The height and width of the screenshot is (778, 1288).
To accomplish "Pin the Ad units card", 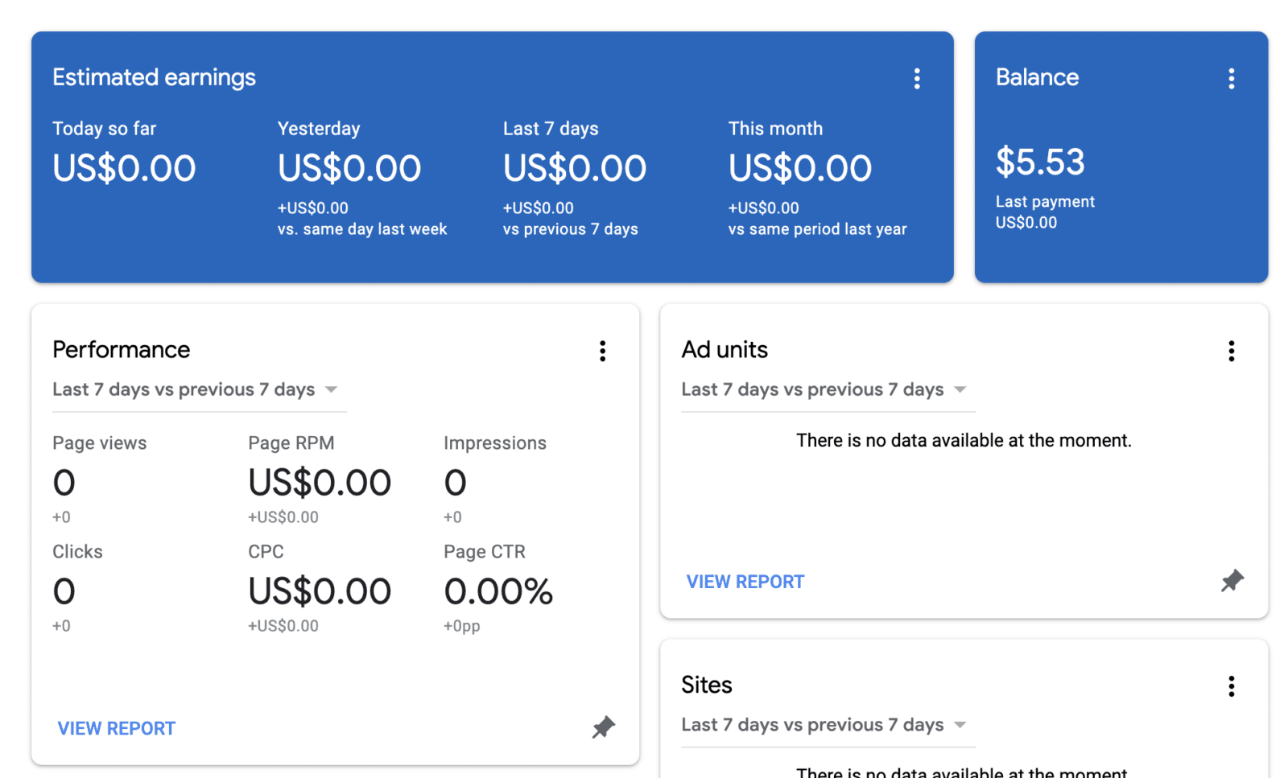I will pyautogui.click(x=1232, y=581).
